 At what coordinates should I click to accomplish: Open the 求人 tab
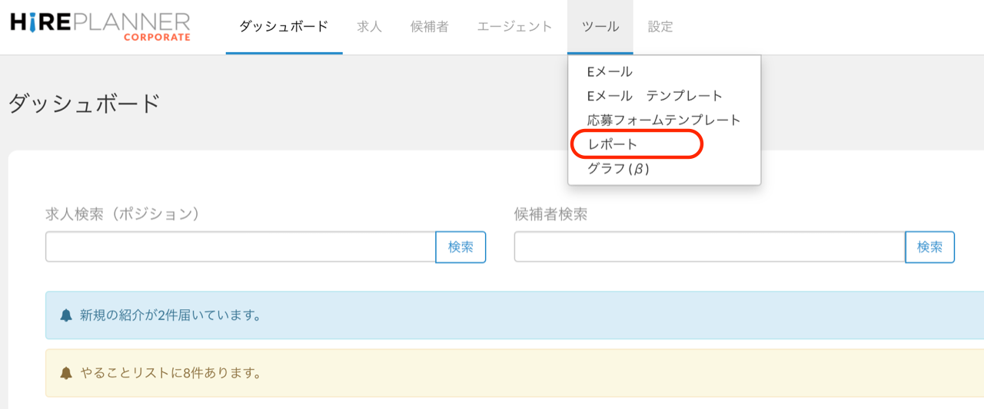(x=369, y=27)
